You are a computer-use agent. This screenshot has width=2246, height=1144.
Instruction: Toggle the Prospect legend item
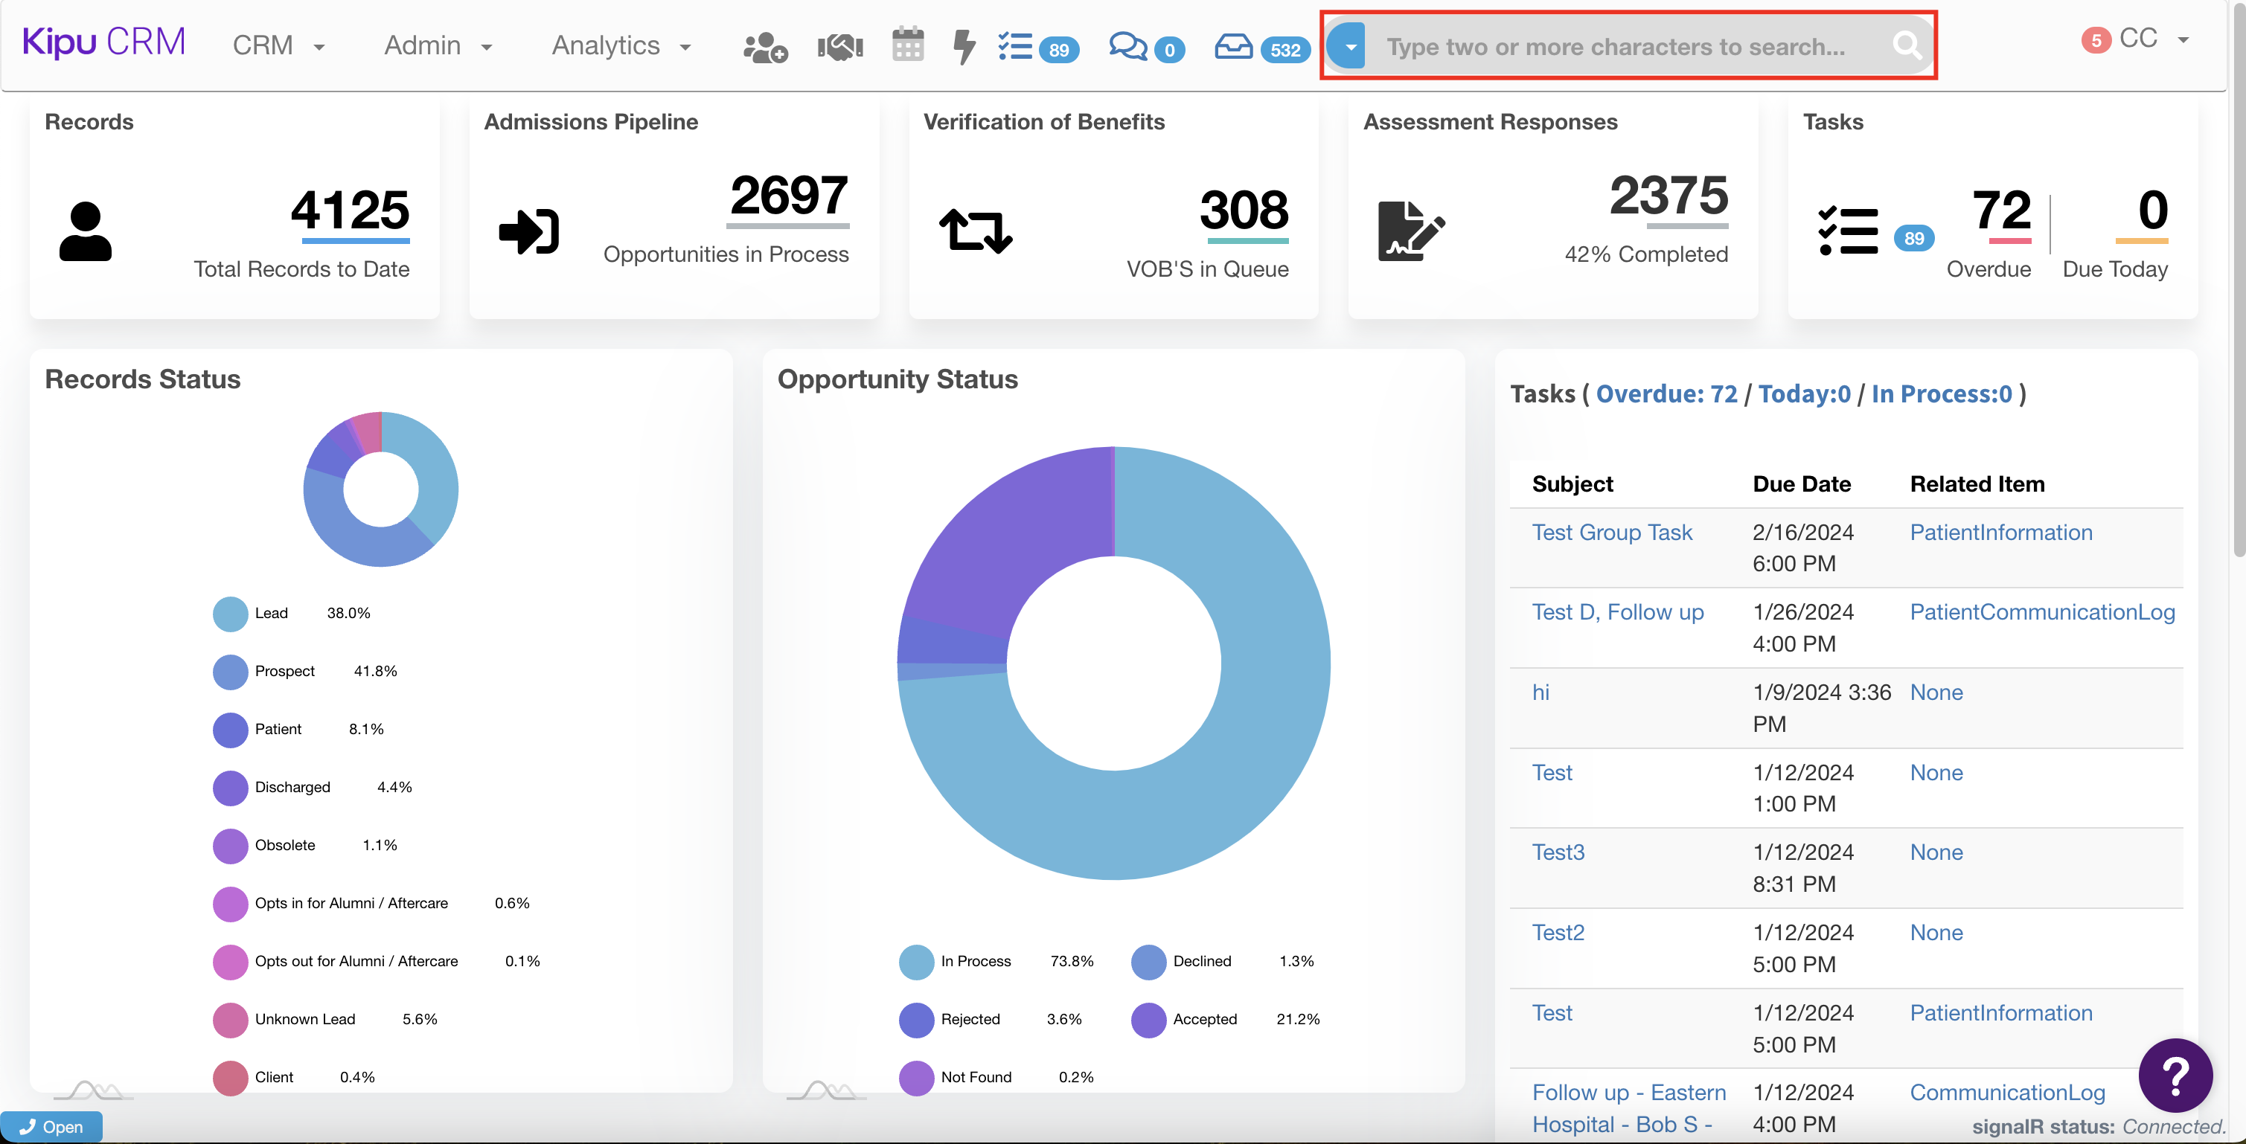click(284, 671)
